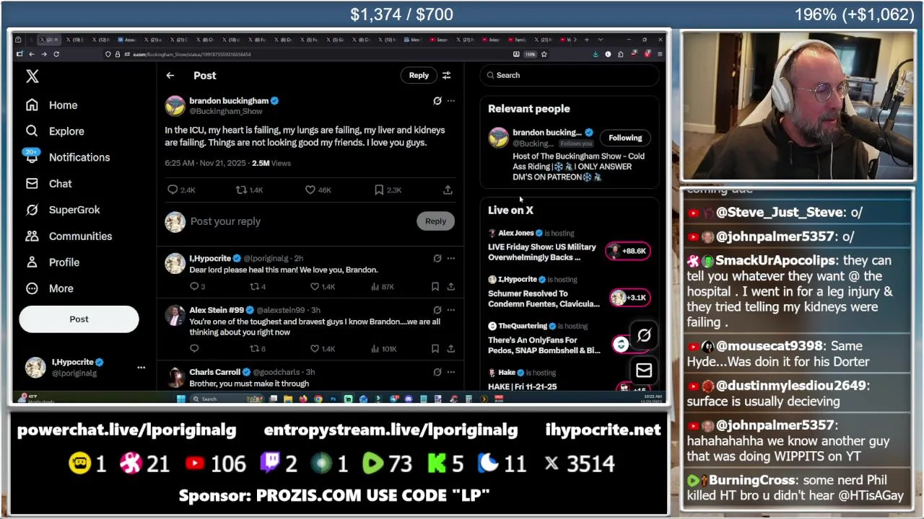Click the Reply button in post header
Viewport: 924px width, 519px height.
coord(419,75)
